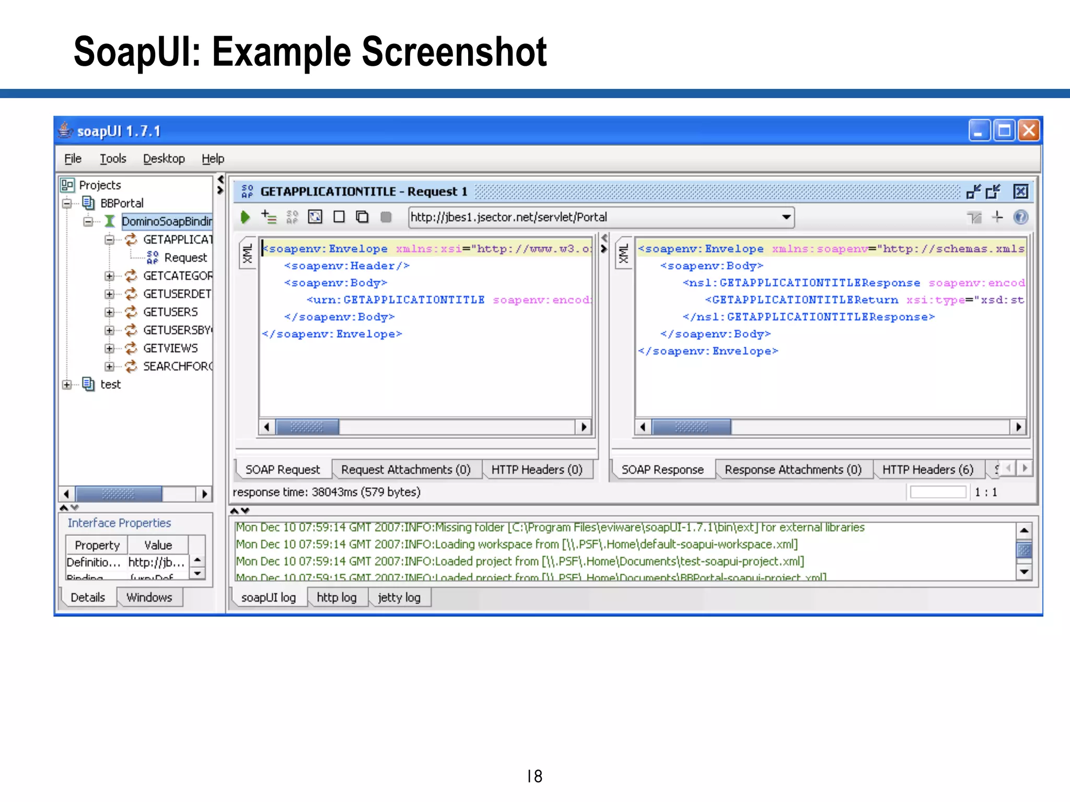
Task: Select DominoSoapBinding interface in tree
Action: 167,221
